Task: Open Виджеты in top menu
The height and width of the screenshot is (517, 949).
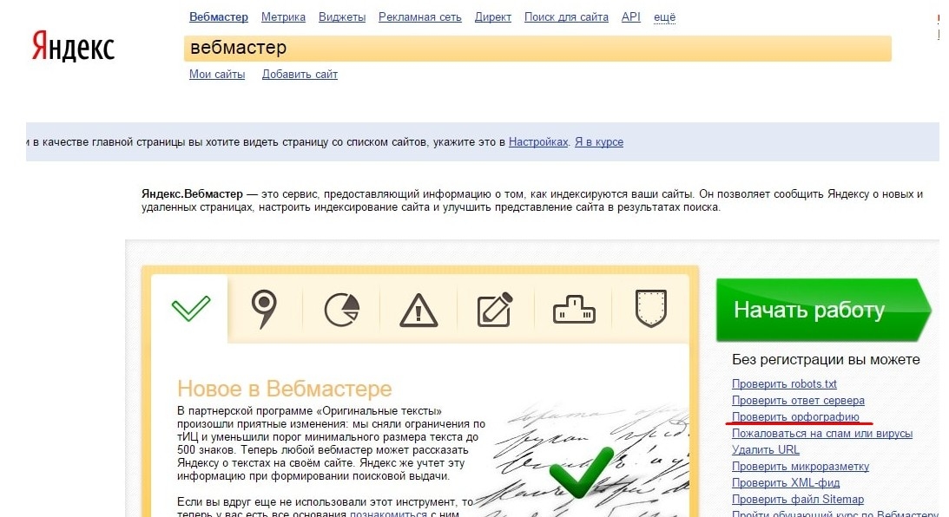Action: [342, 17]
